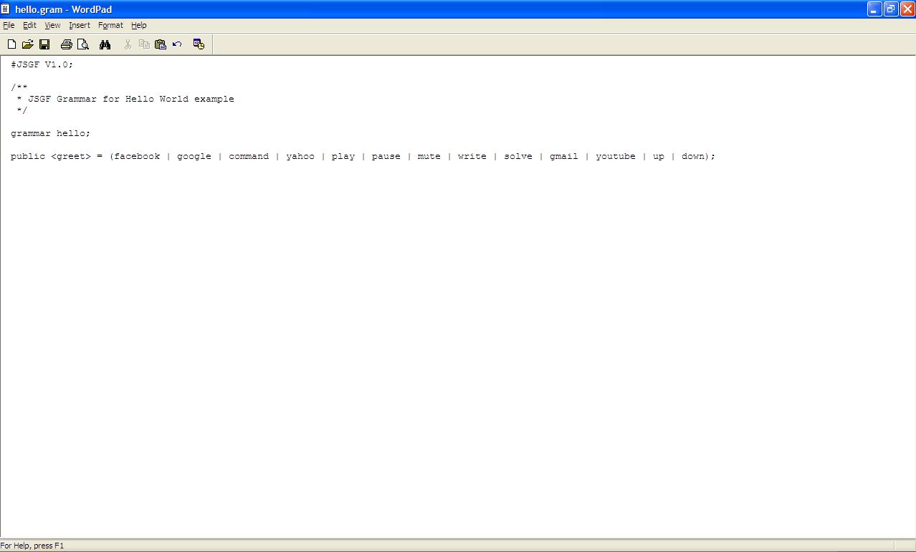Viewport: 916px width, 552px height.
Task: Click the word "yahoo" in the rule
Action: (x=300, y=156)
